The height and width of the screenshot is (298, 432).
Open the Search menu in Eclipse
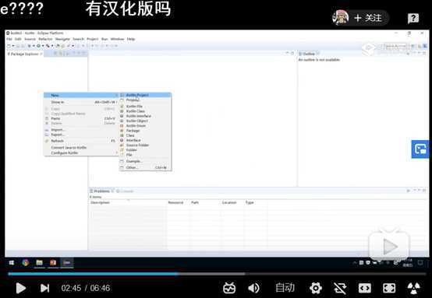pyautogui.click(x=78, y=39)
